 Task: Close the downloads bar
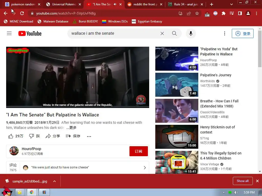tap(257, 181)
